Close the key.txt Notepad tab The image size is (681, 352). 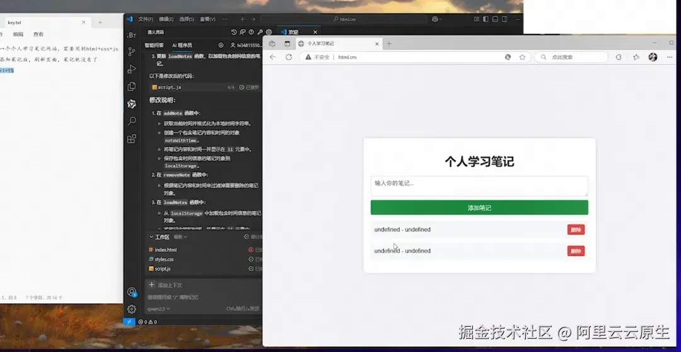(83, 22)
